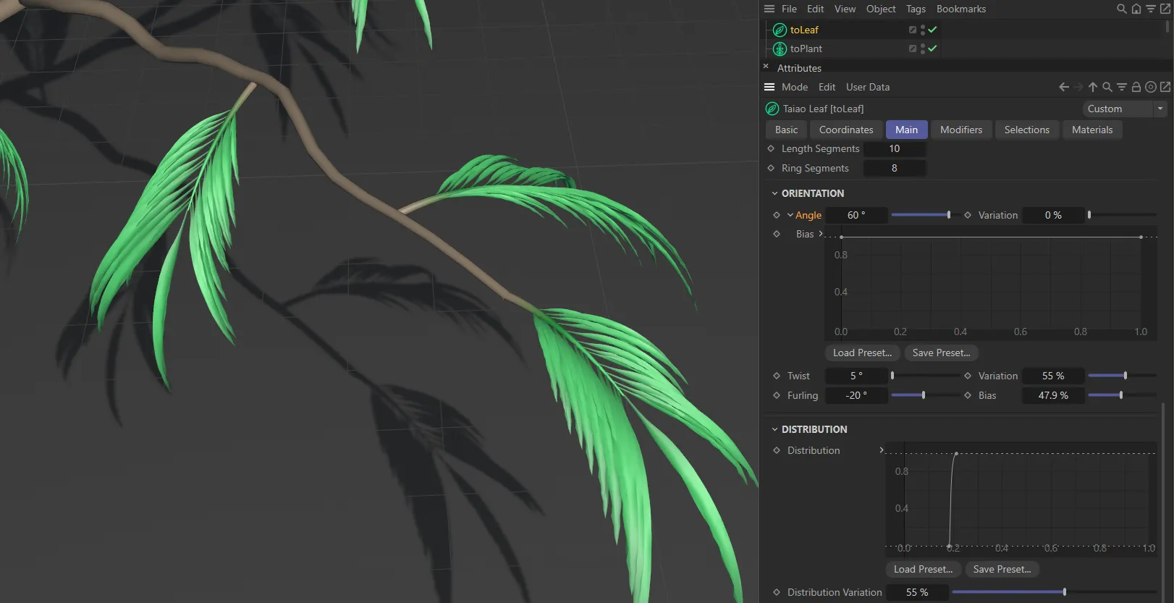Image resolution: width=1174 pixels, height=603 pixels.
Task: Expand the Bias curve arrow
Action: click(x=821, y=234)
